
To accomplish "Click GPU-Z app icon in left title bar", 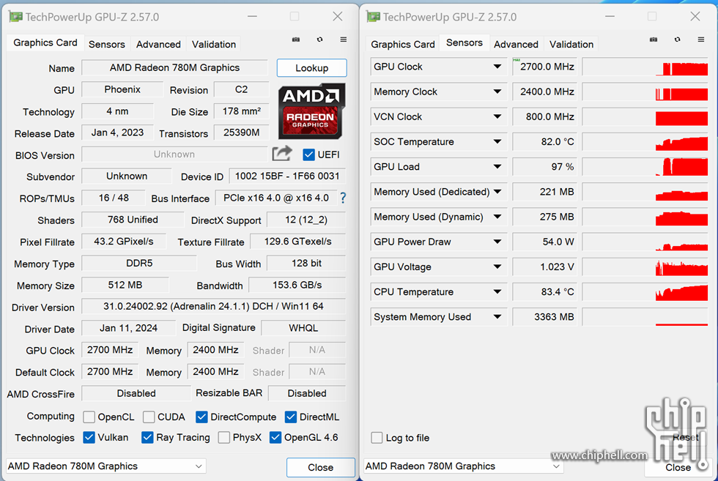I will point(15,17).
